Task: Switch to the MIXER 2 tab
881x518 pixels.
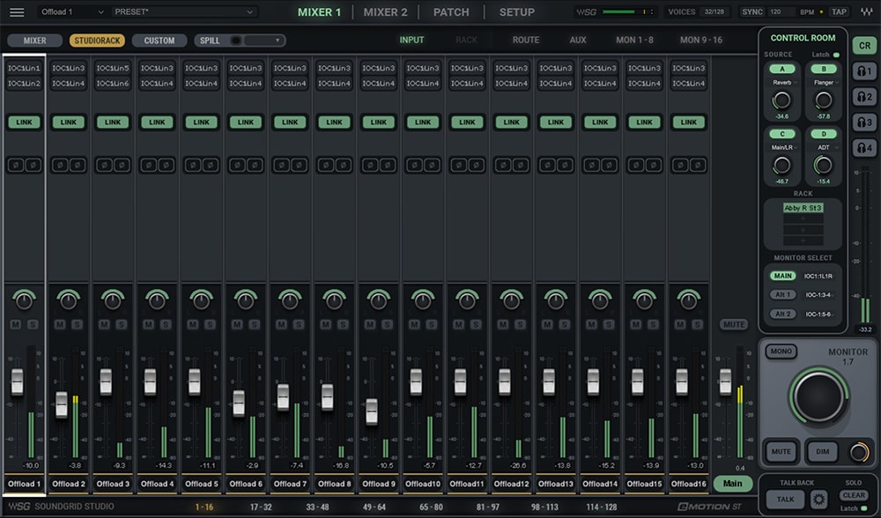Action: click(x=386, y=12)
